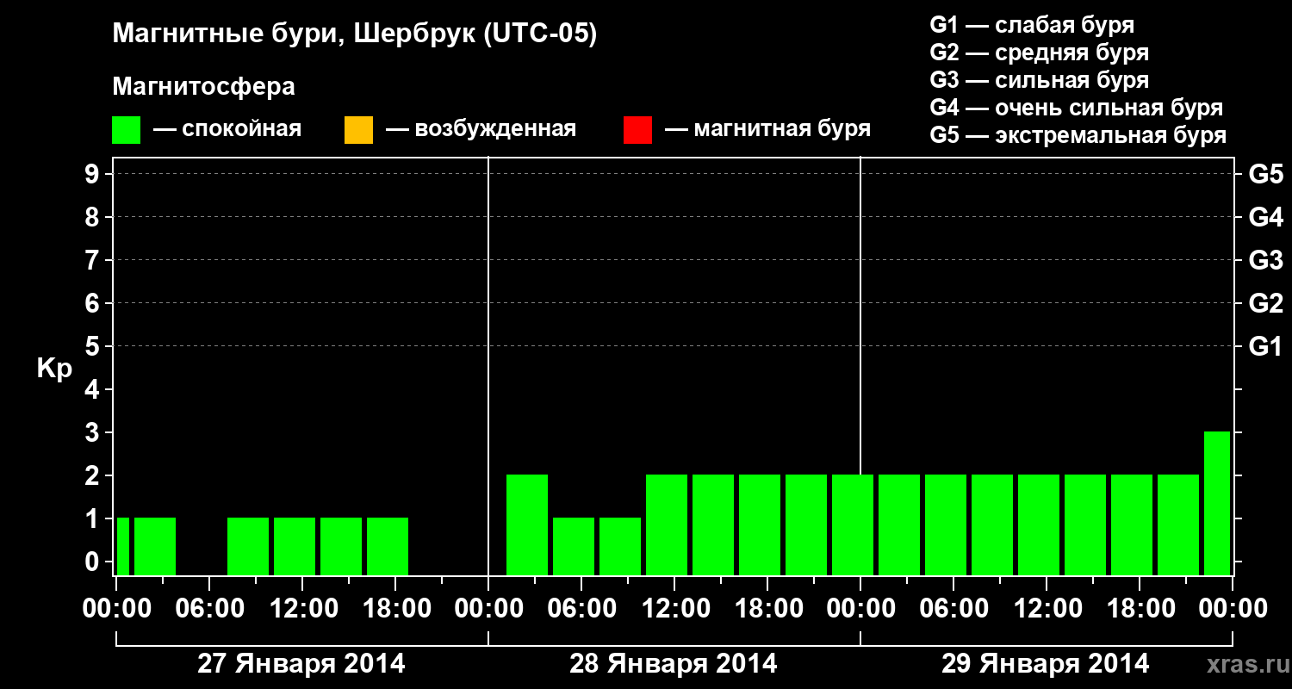Click the '28 Января 2014' date label
Image resolution: width=1292 pixels, height=689 pixels.
[x=673, y=664]
